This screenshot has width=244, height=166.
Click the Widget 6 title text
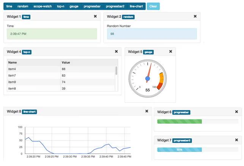click(x=164, y=112)
